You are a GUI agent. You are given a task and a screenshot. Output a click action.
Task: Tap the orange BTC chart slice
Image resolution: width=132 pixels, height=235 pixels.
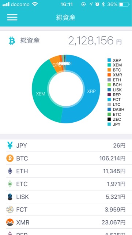click(x=55, y=65)
